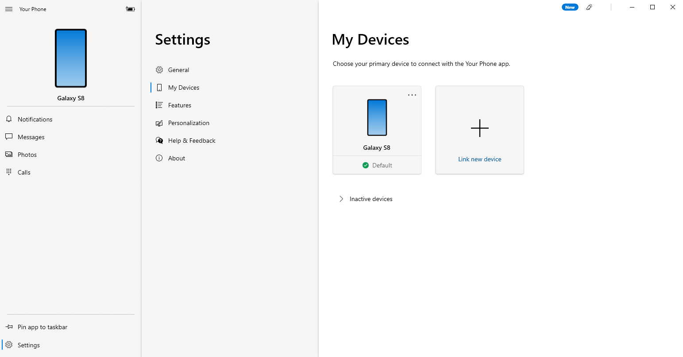Open Messages in the sidebar

tap(71, 137)
